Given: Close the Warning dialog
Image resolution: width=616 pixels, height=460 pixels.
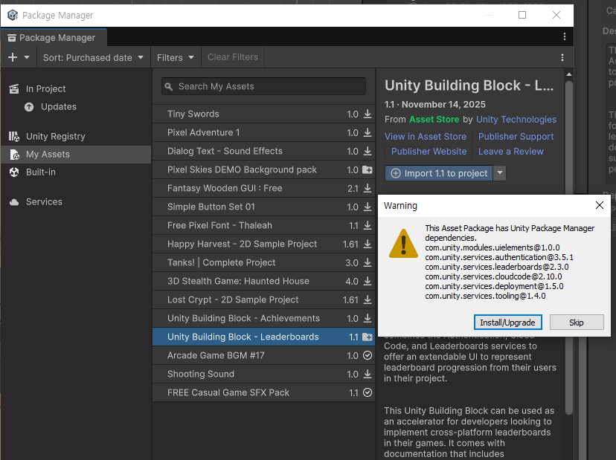Looking at the screenshot, I should 599,205.
